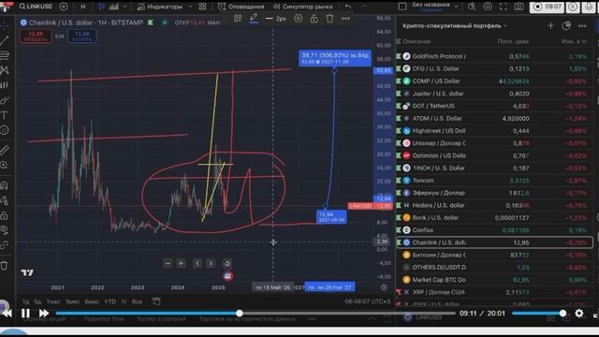Delete selected drawing trash icon

(329, 19)
